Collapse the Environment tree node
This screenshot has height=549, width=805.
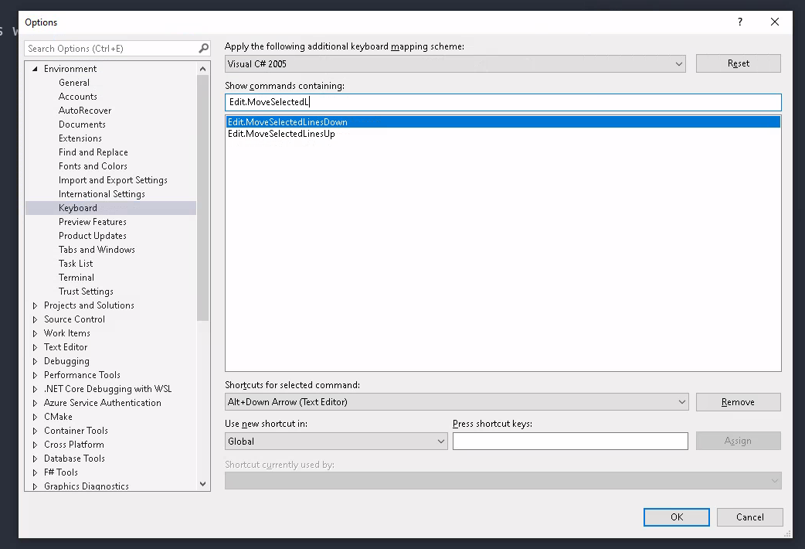pyautogui.click(x=35, y=68)
